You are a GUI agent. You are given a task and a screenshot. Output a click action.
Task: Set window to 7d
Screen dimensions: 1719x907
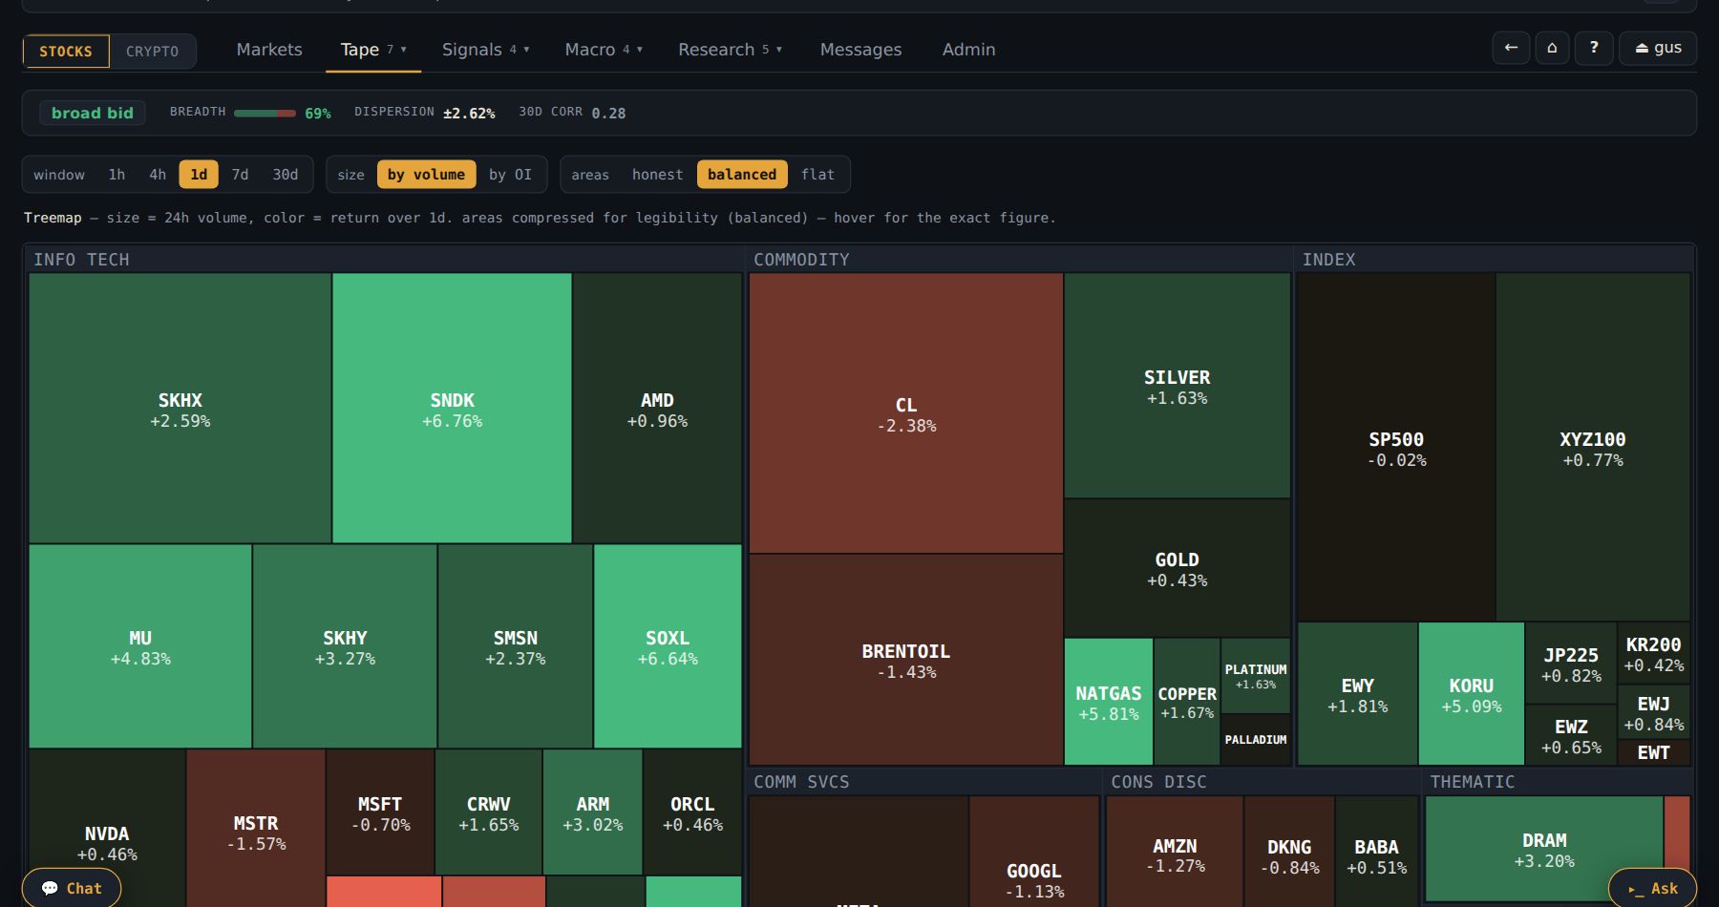tap(240, 175)
